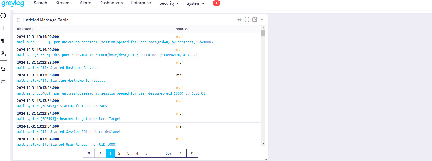Expand the Security menu dropdown
This screenshot has height=161, width=432.
pyautogui.click(x=169, y=3)
